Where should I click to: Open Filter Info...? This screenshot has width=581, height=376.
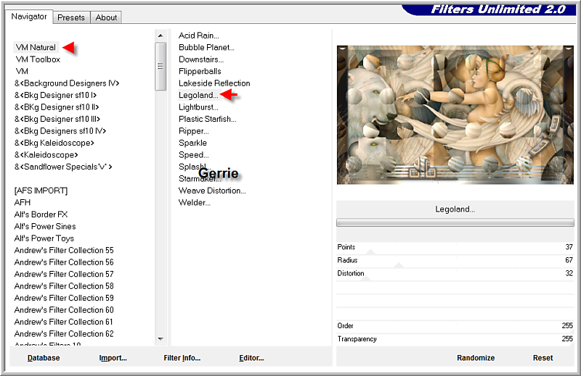coord(182,358)
